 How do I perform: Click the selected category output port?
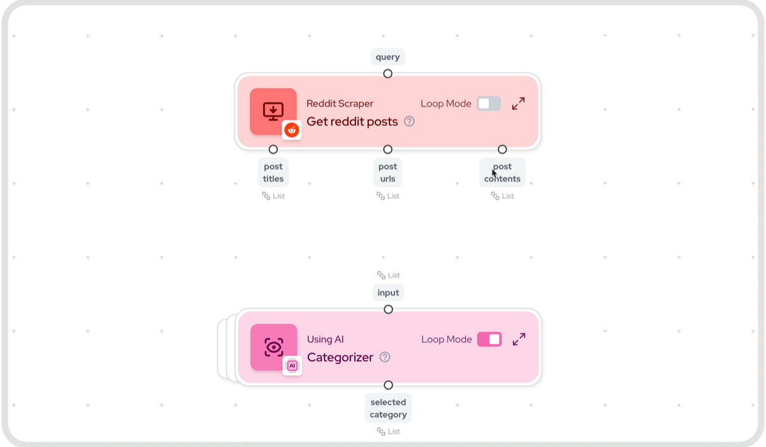[388, 384]
